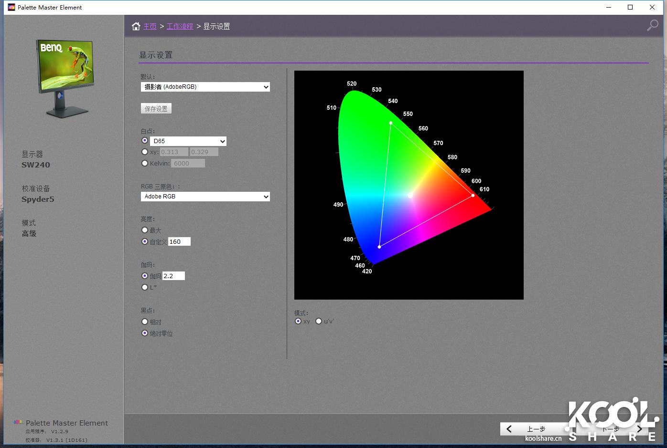Screen dimensions: 667x448
Task: Click the left arrow previous-step icon
Action: tap(509, 429)
